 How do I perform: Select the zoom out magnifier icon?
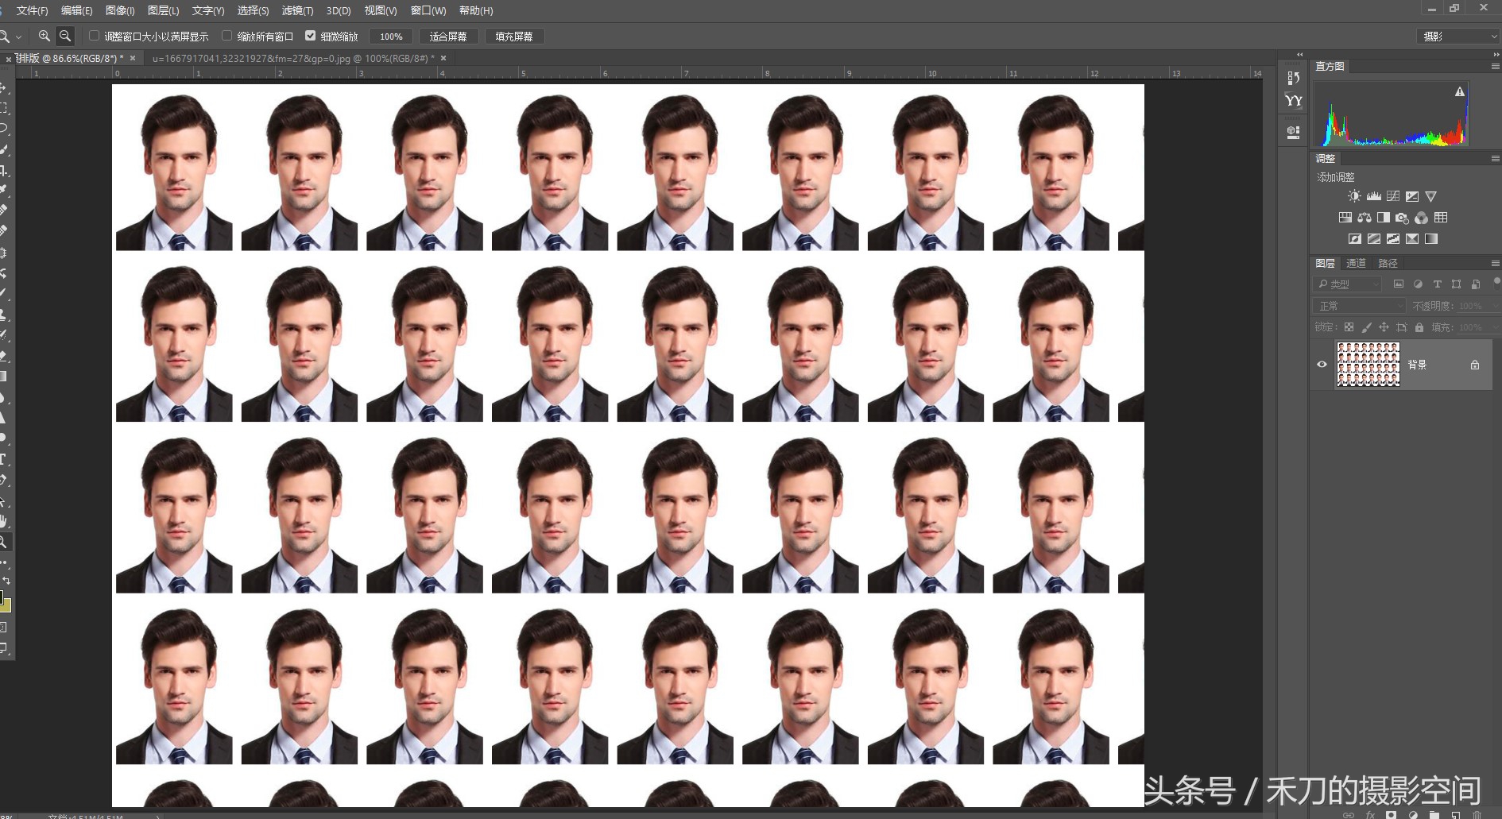tap(65, 36)
